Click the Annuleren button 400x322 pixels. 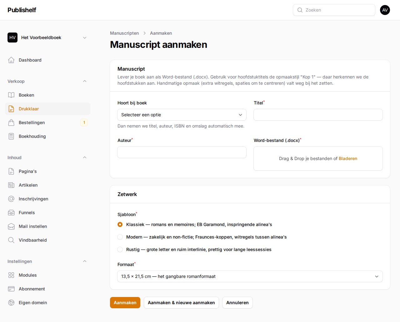[237, 303]
